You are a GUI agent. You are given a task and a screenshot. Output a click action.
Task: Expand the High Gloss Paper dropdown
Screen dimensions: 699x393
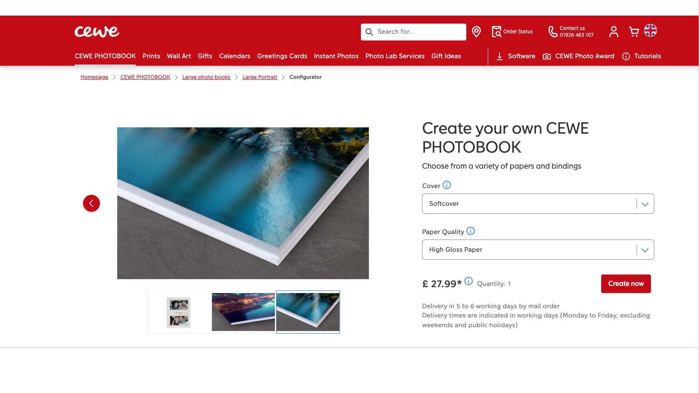point(538,250)
